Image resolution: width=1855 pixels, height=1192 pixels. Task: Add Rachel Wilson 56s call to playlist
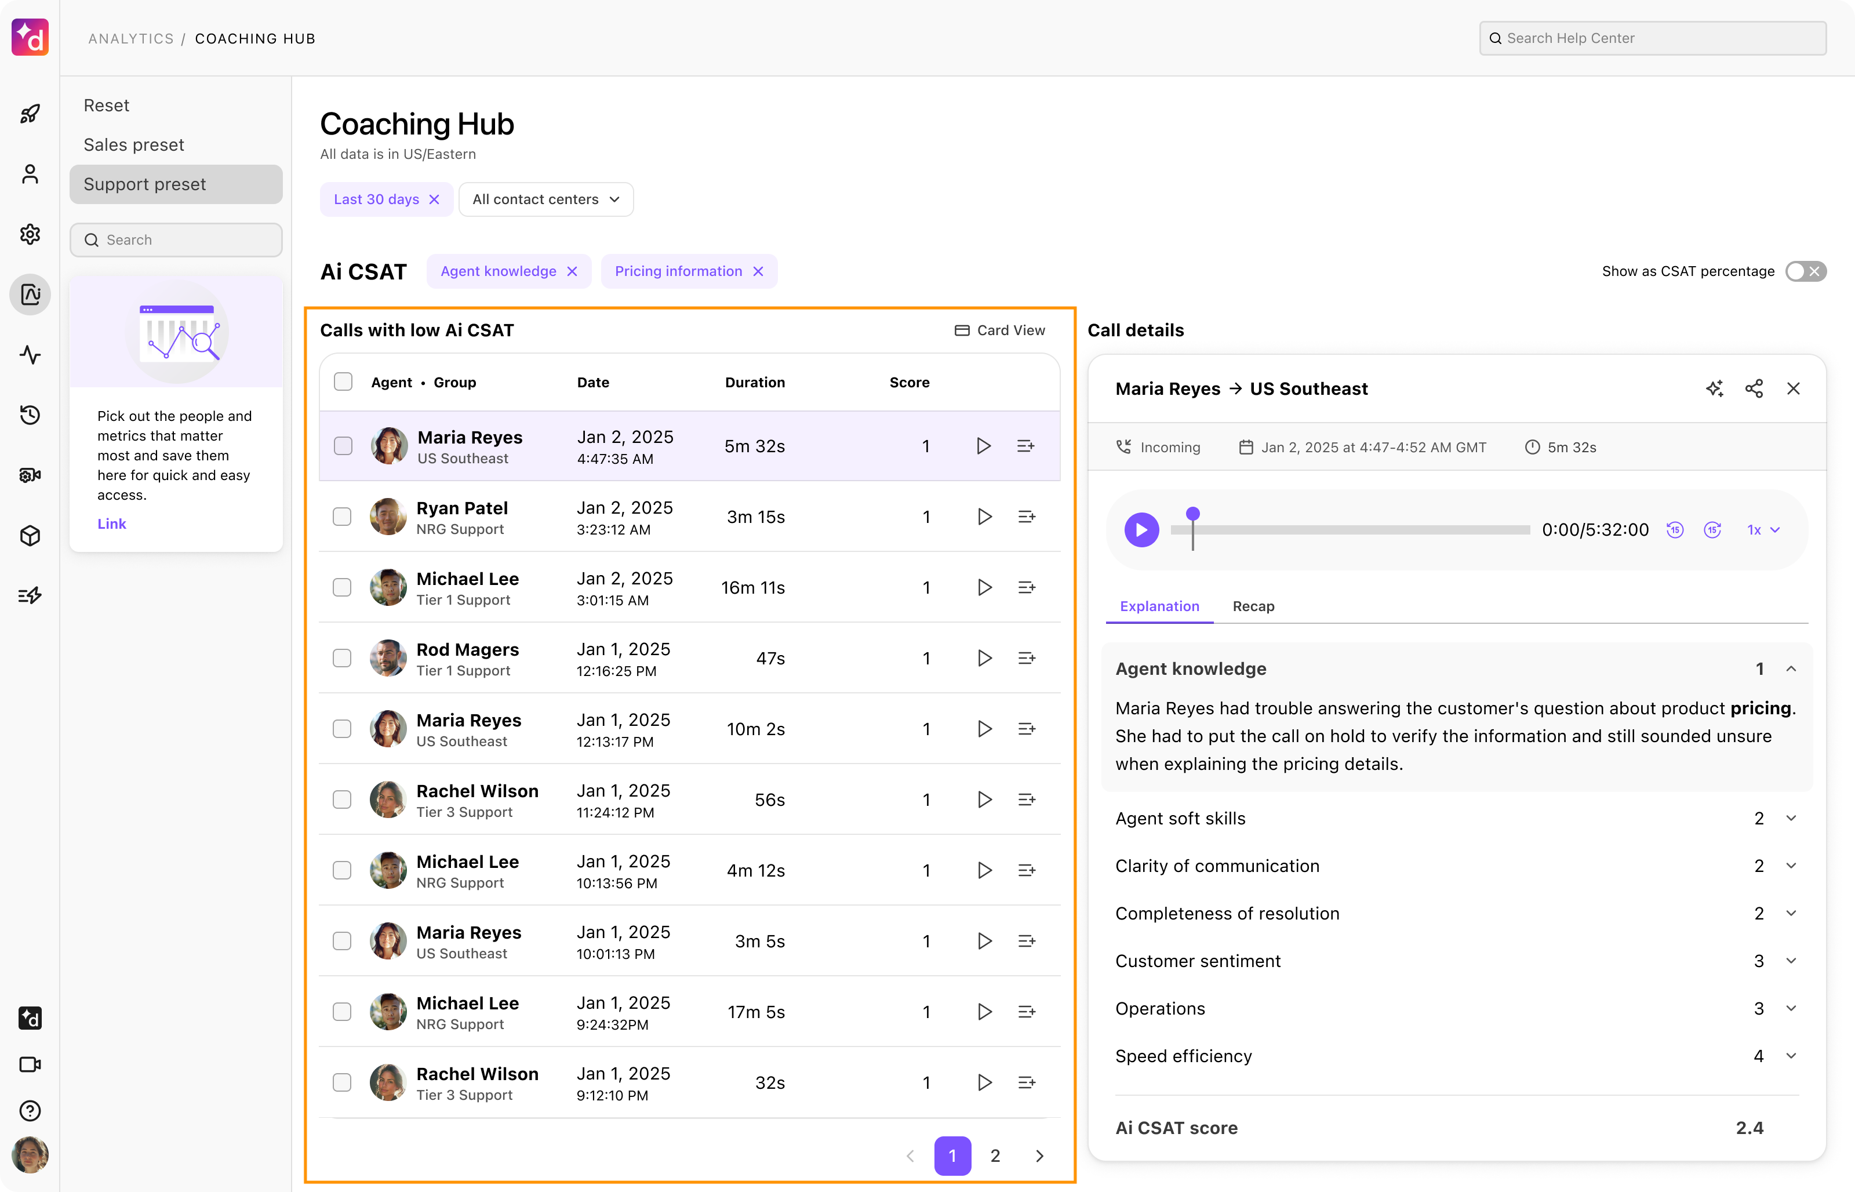click(1026, 799)
